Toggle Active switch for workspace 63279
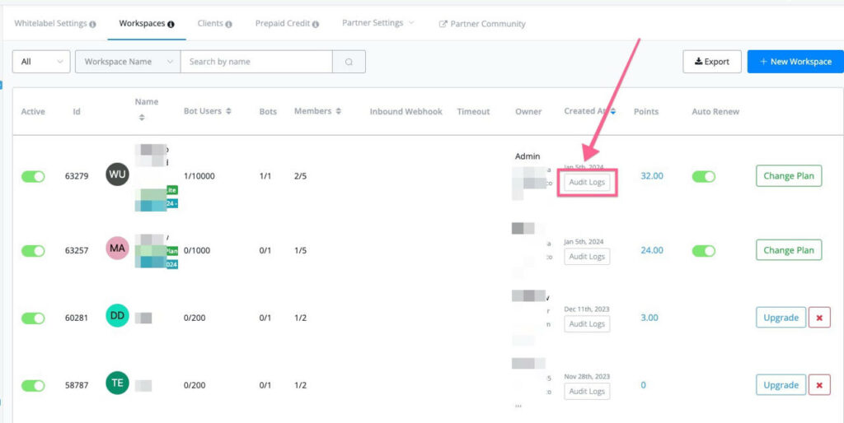This screenshot has height=423, width=844. [33, 176]
